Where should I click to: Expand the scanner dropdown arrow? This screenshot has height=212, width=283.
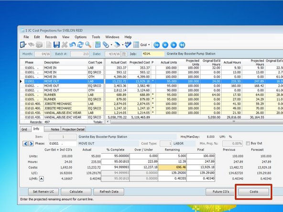(122, 45)
